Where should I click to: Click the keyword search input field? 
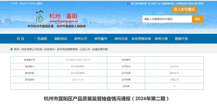[167, 19]
